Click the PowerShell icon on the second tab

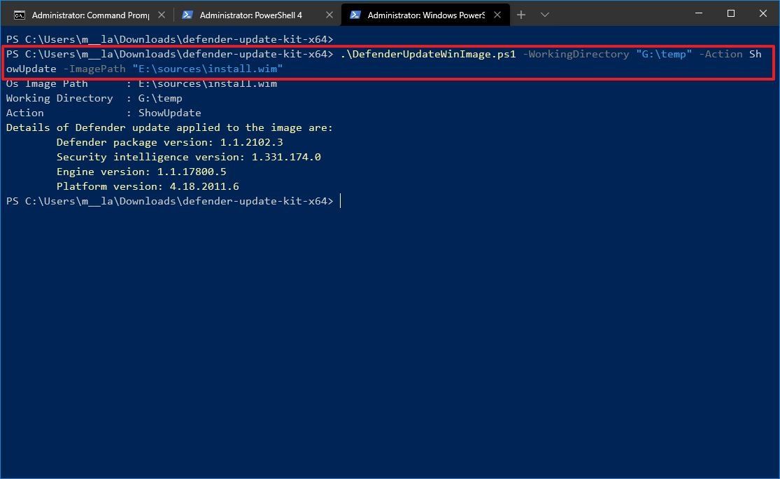point(187,13)
